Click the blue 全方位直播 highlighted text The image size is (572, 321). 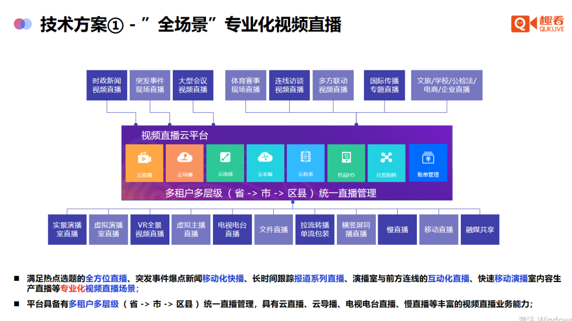point(106,278)
